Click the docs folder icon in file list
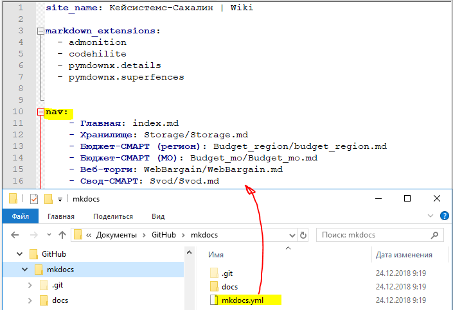Viewport: 453px width, 310px height. (x=214, y=286)
